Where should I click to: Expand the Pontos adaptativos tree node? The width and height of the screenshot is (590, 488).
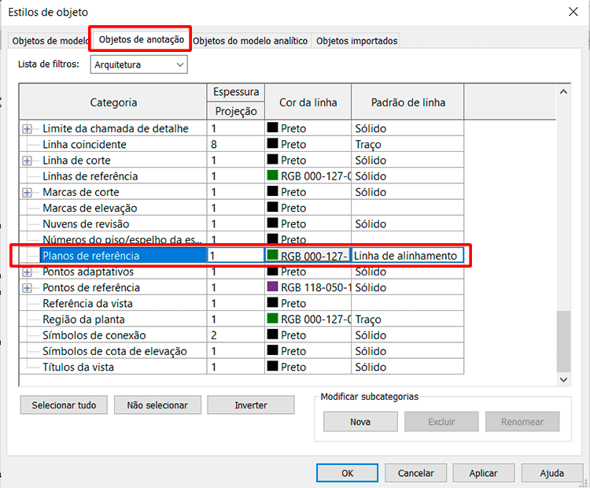[x=28, y=272]
